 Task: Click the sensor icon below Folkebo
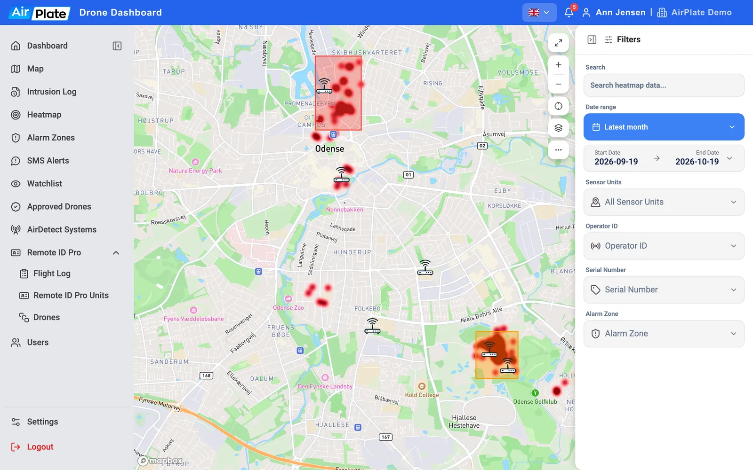(372, 326)
